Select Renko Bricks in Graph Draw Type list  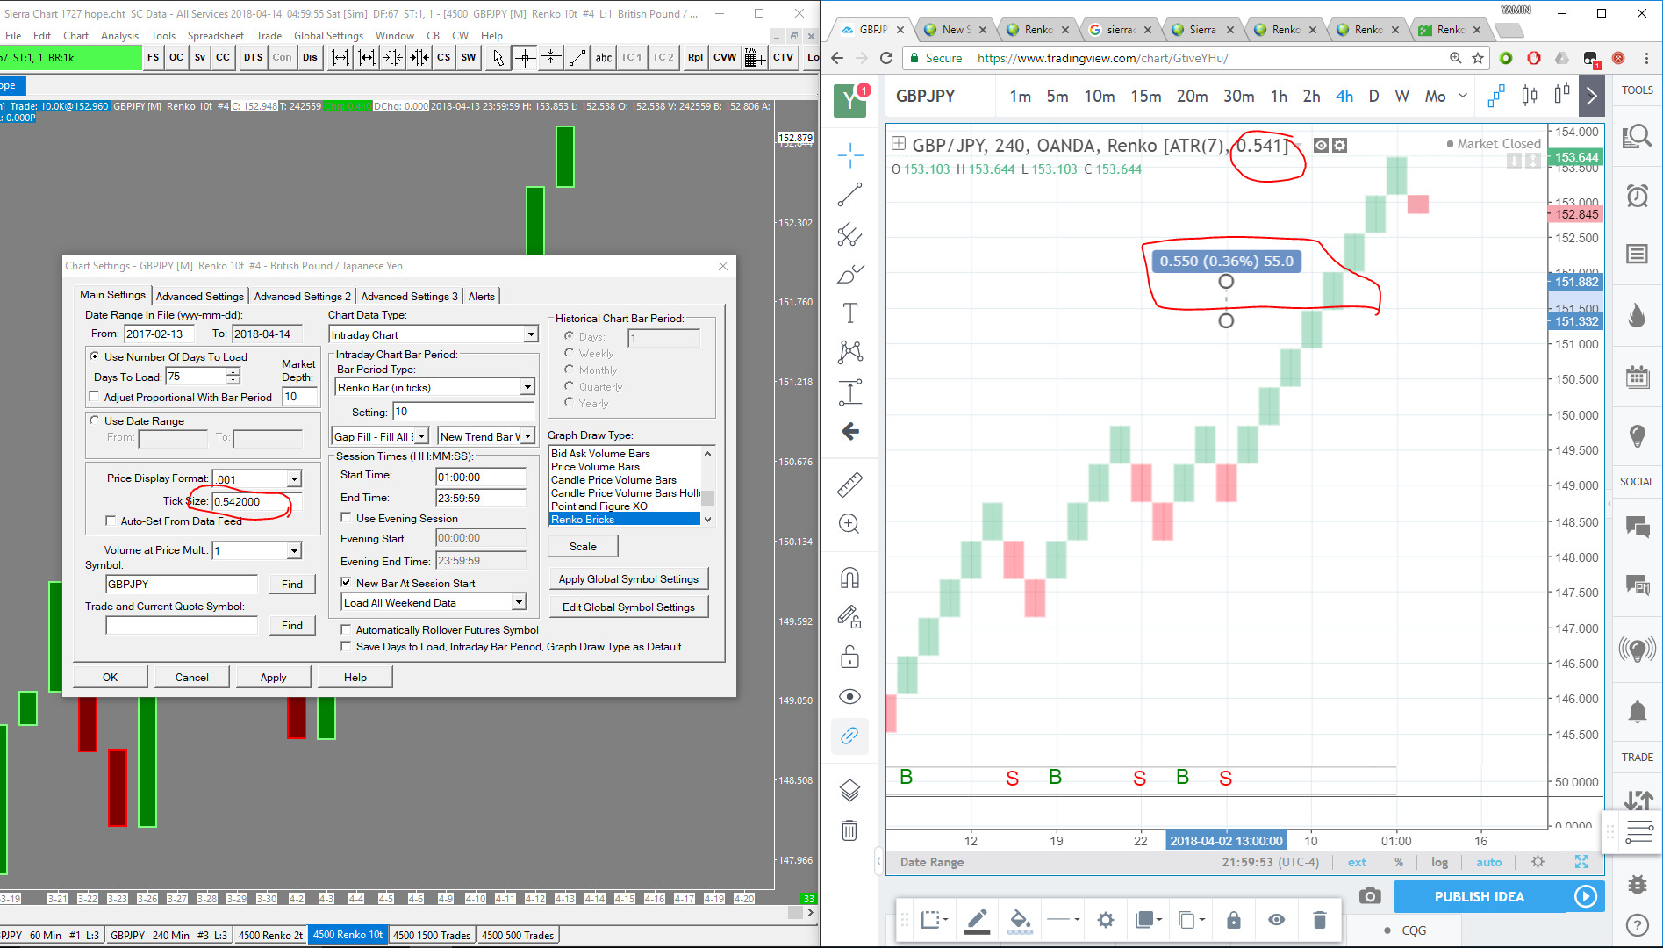(623, 520)
